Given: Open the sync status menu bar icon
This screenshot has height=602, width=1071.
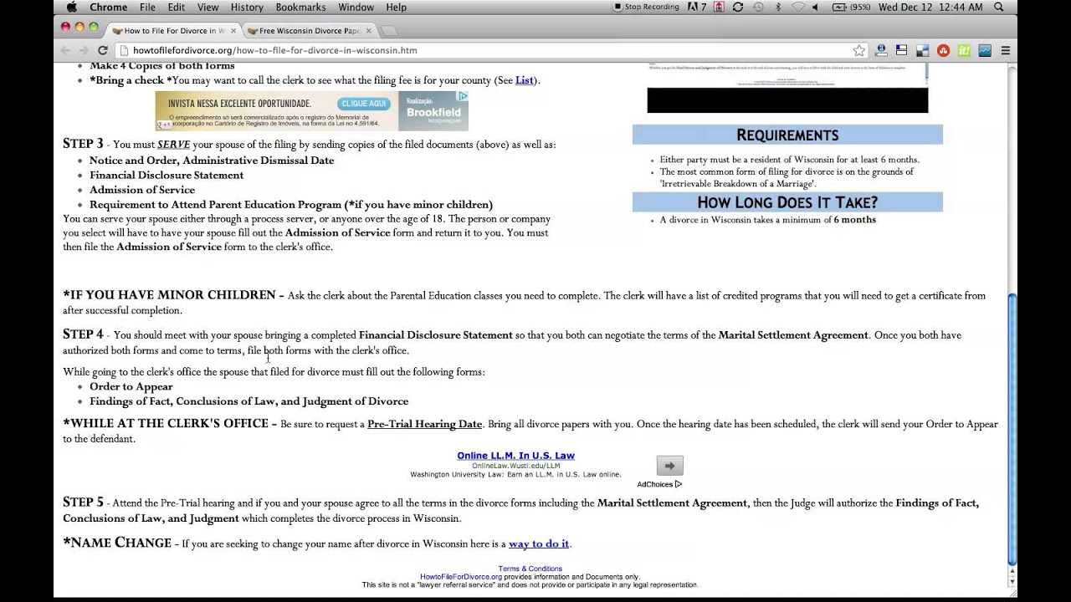Looking at the screenshot, I should coord(737,7).
